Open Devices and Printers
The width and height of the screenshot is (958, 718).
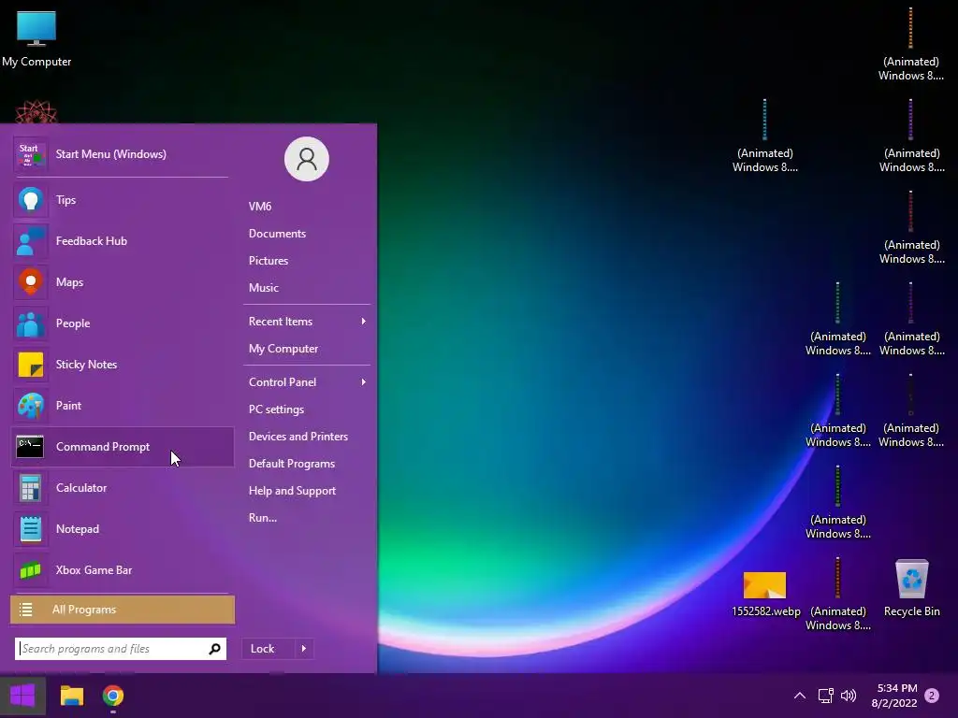(298, 437)
